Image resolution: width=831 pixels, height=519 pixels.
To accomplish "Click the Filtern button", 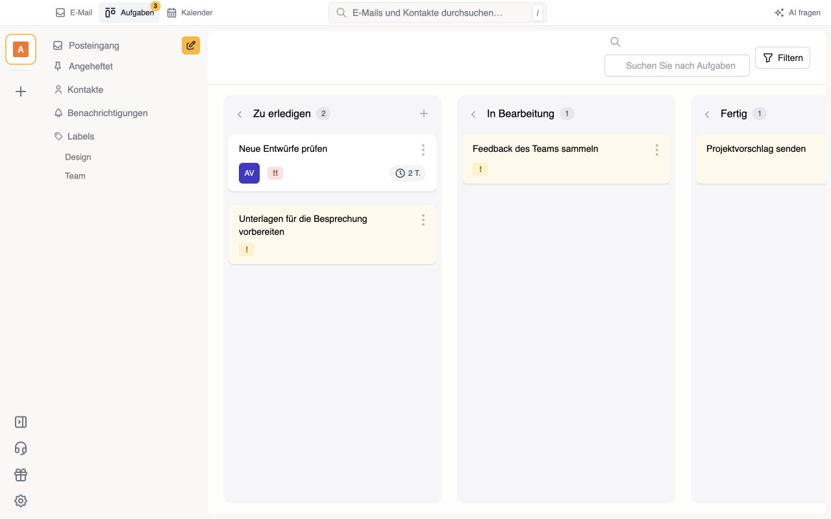I will click(x=782, y=58).
